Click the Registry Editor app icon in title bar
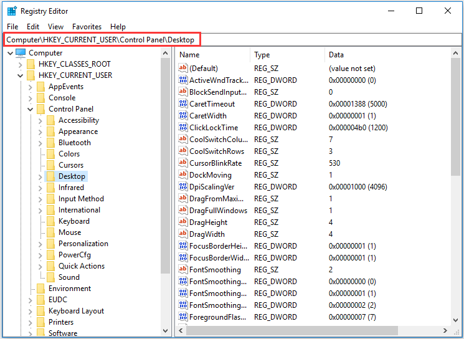The height and width of the screenshot is (339, 464). point(12,11)
